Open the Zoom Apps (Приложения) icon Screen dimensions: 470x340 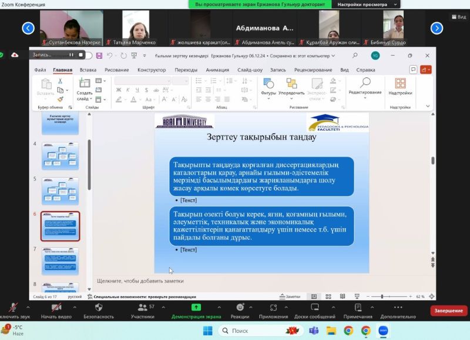tap(273, 307)
